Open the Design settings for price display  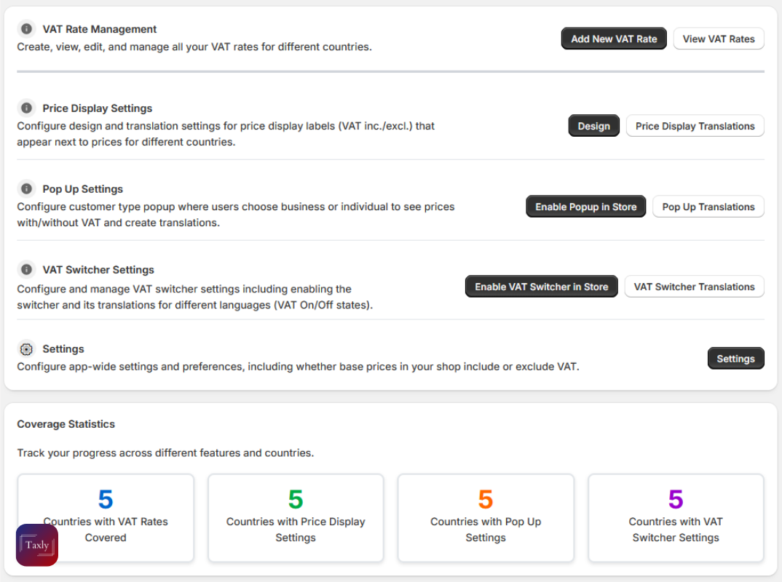click(x=593, y=125)
